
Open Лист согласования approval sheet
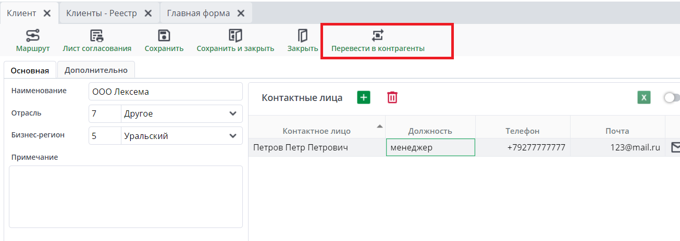(97, 36)
